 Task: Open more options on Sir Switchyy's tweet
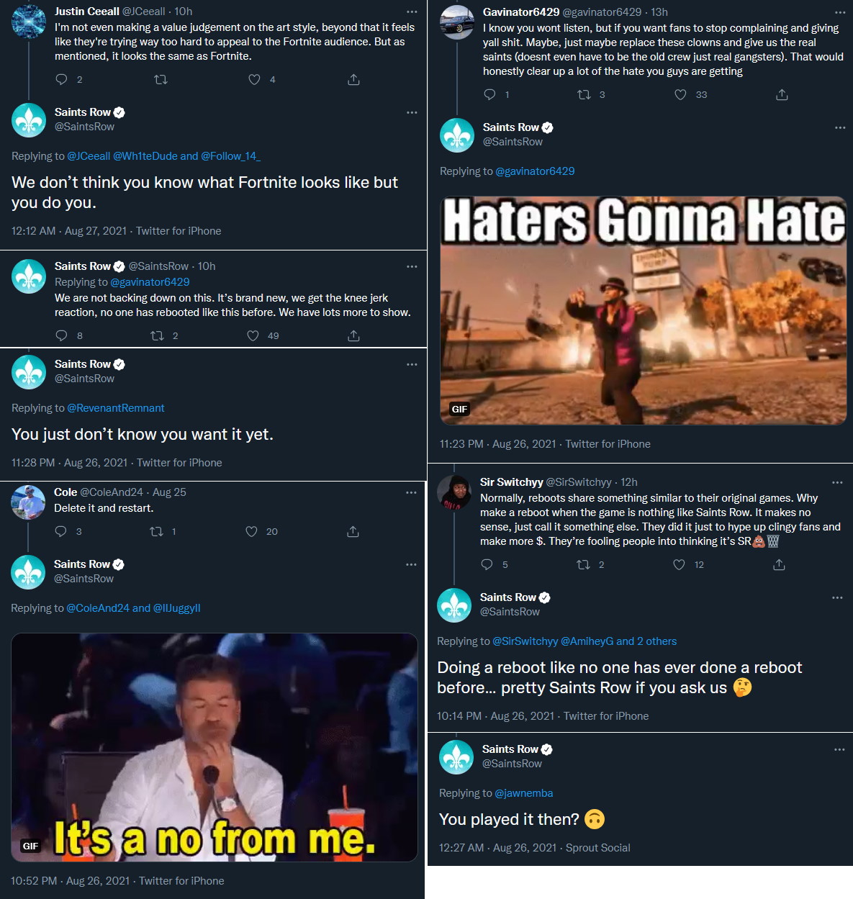tap(837, 482)
